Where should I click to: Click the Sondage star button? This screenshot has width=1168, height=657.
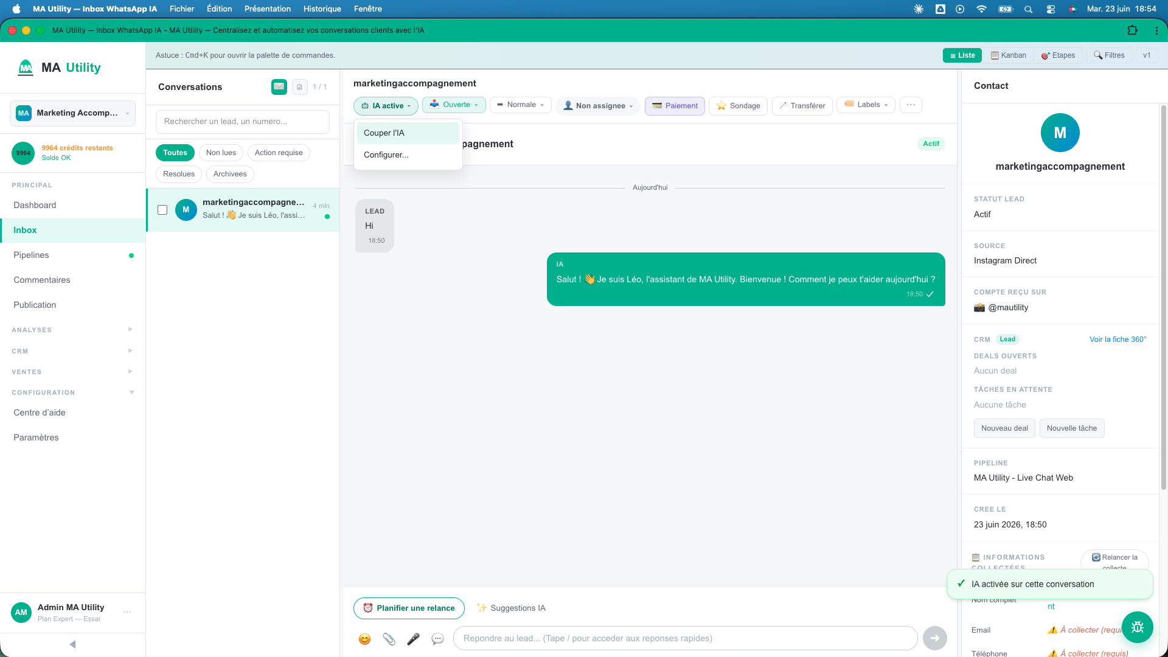point(738,106)
